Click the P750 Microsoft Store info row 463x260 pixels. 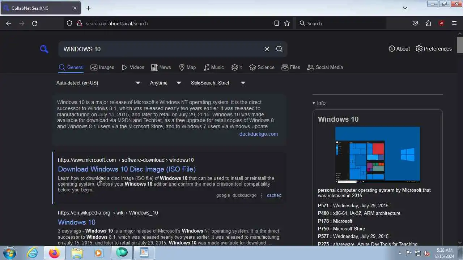[341, 229]
